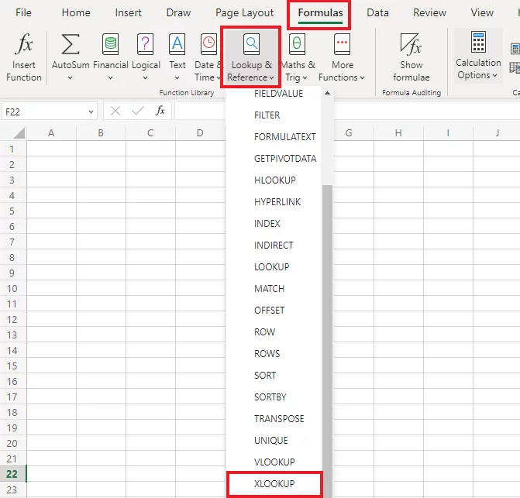Viewport: 520px width, 498px height.
Task: Choose FILTER from the function list
Action: 274,115
